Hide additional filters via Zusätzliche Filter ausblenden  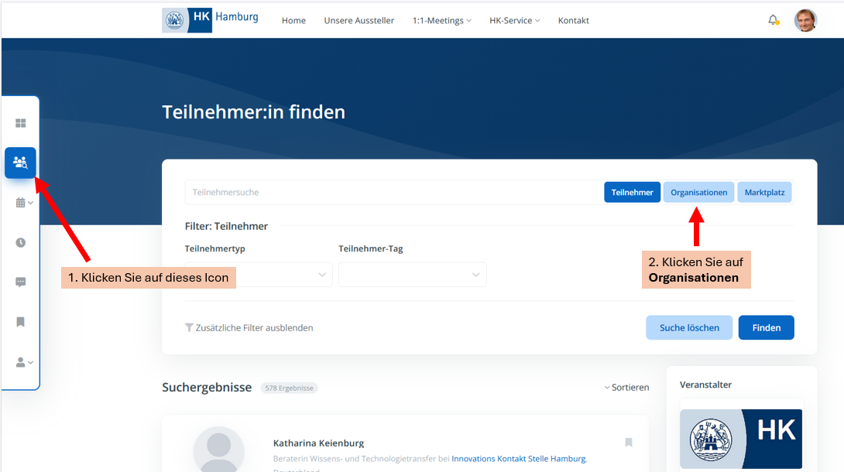(x=249, y=327)
